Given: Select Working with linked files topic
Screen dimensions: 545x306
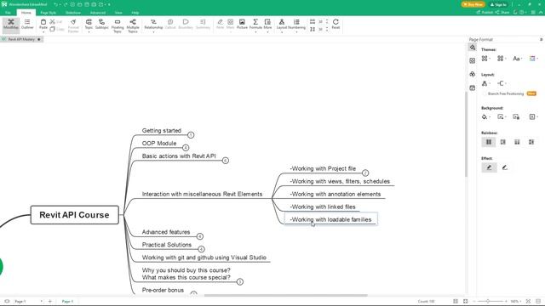Looking at the screenshot, I should [323, 207].
